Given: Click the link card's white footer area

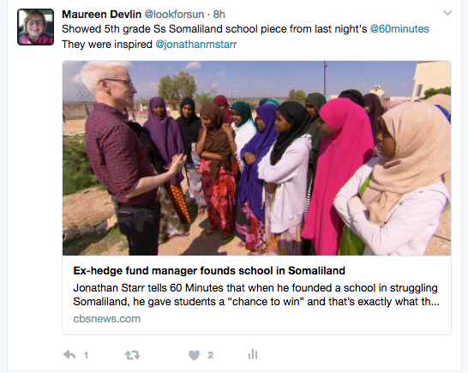Looking at the screenshot, I should click(x=256, y=295).
